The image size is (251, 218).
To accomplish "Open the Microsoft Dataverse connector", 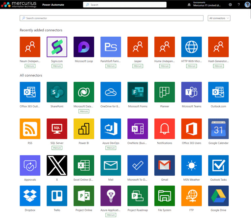I will (x=84, y=92).
